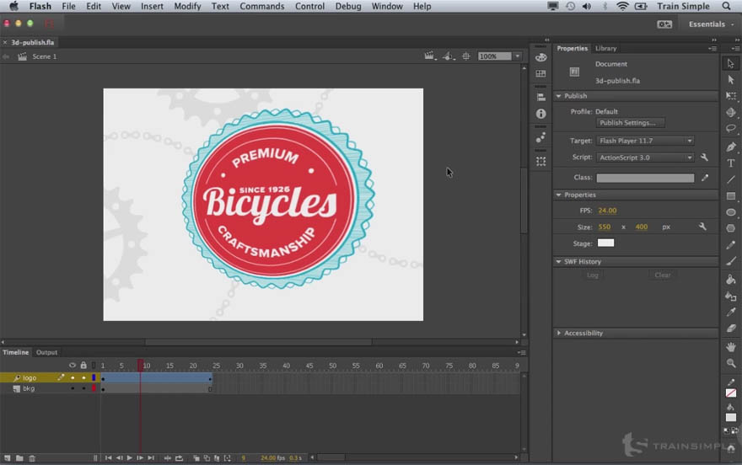Toggle outline color box for logo layer

[94, 377]
